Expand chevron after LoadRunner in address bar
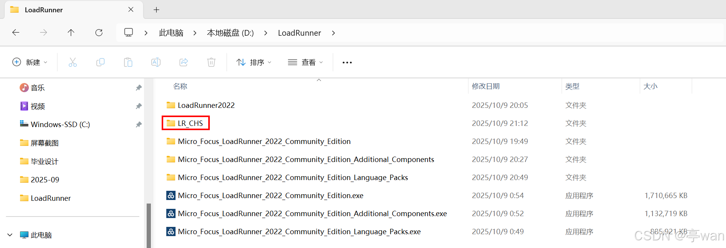 [x=333, y=33]
